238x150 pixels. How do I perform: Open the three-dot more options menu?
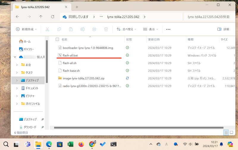tap(168, 29)
